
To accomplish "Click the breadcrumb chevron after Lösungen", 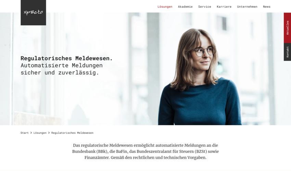I will pyautogui.click(x=49, y=133).
